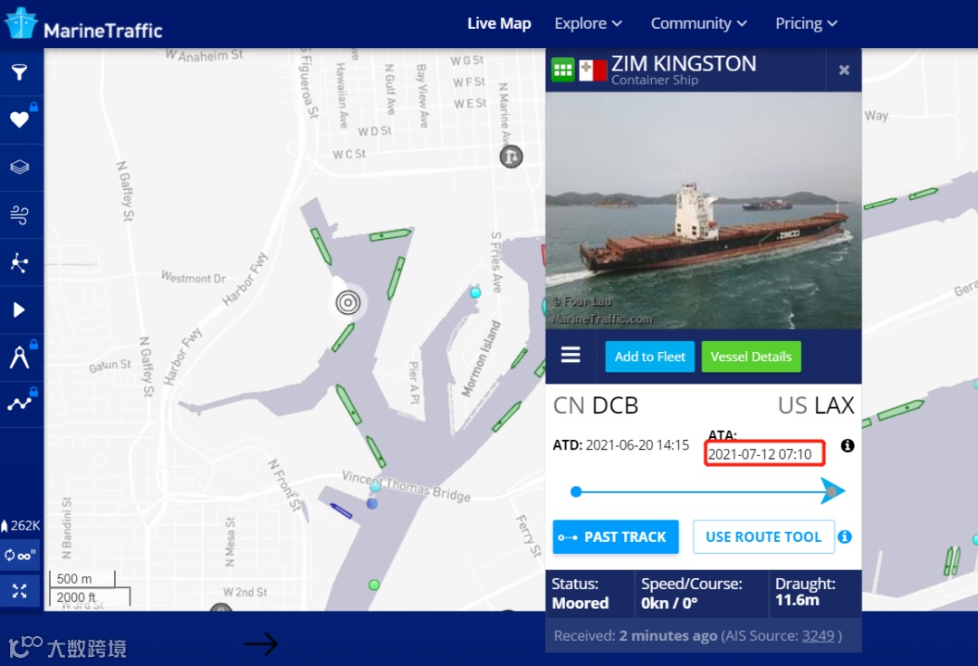Toggle the wind weather overlay icon
Viewport: 978px width, 666px height.
click(20, 215)
